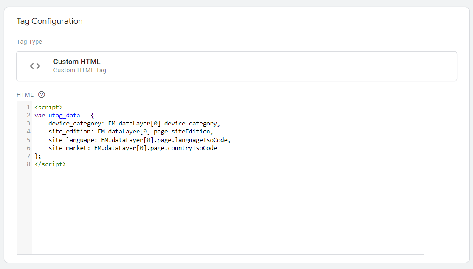
Task: Open the Custom HTML tag type selector
Action: 236,66
